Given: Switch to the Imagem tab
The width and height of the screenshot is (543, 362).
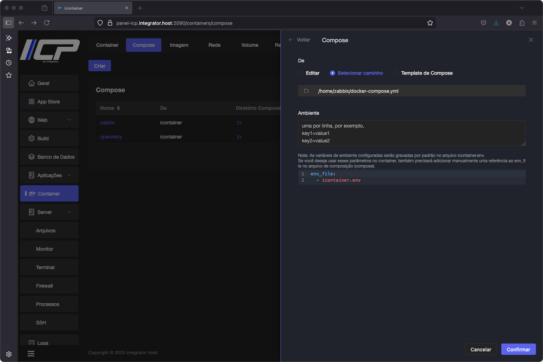Looking at the screenshot, I should pos(179,45).
